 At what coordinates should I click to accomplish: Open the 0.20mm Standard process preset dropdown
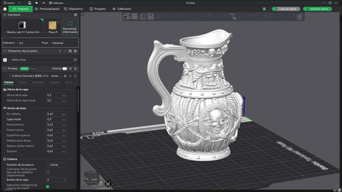point(35,76)
